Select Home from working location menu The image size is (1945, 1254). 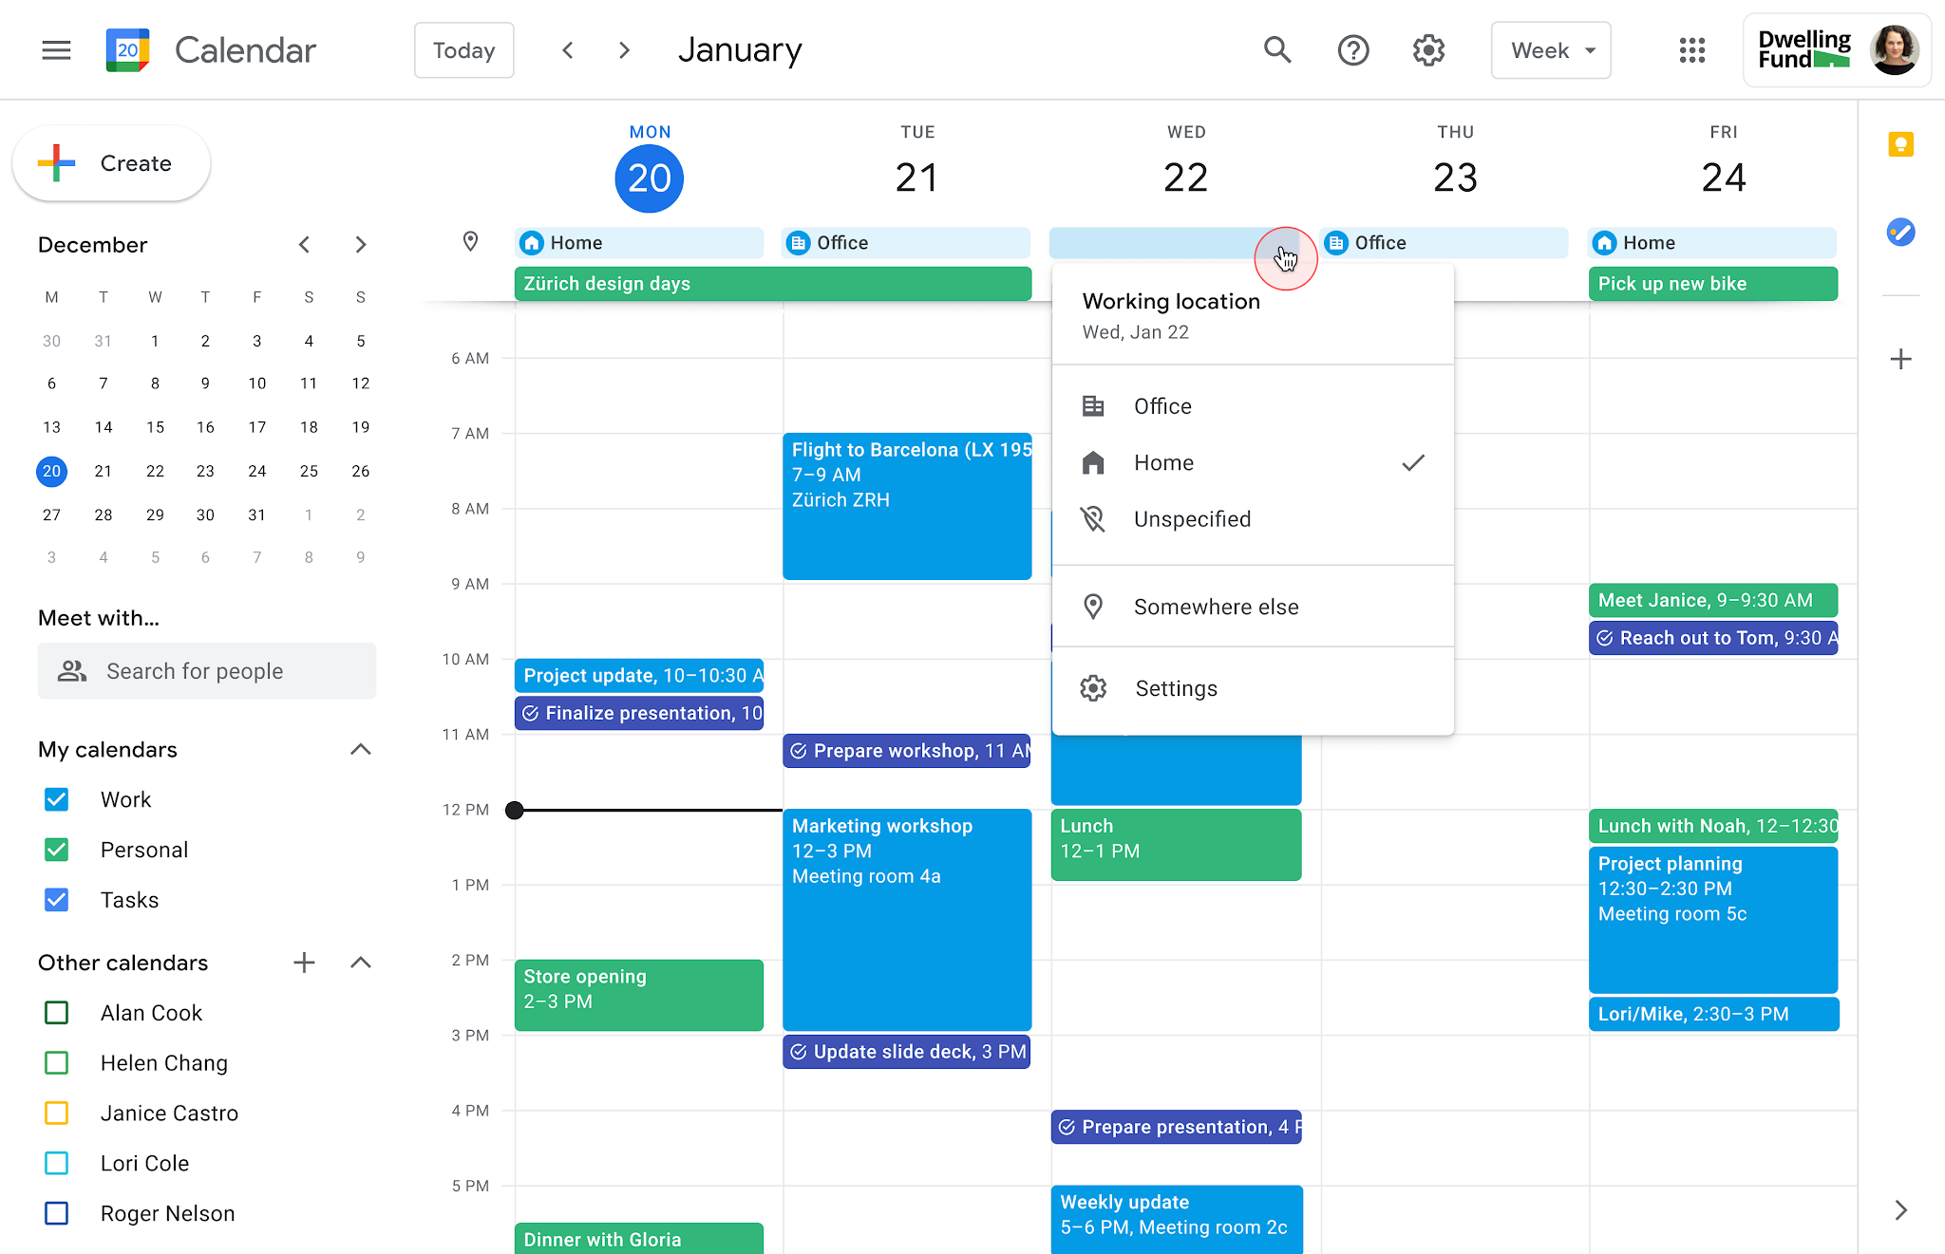[x=1162, y=462]
